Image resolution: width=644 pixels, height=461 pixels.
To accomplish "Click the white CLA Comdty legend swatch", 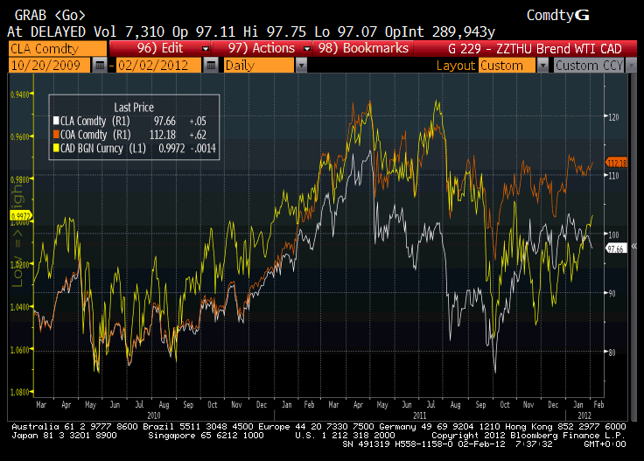I will (56, 121).
